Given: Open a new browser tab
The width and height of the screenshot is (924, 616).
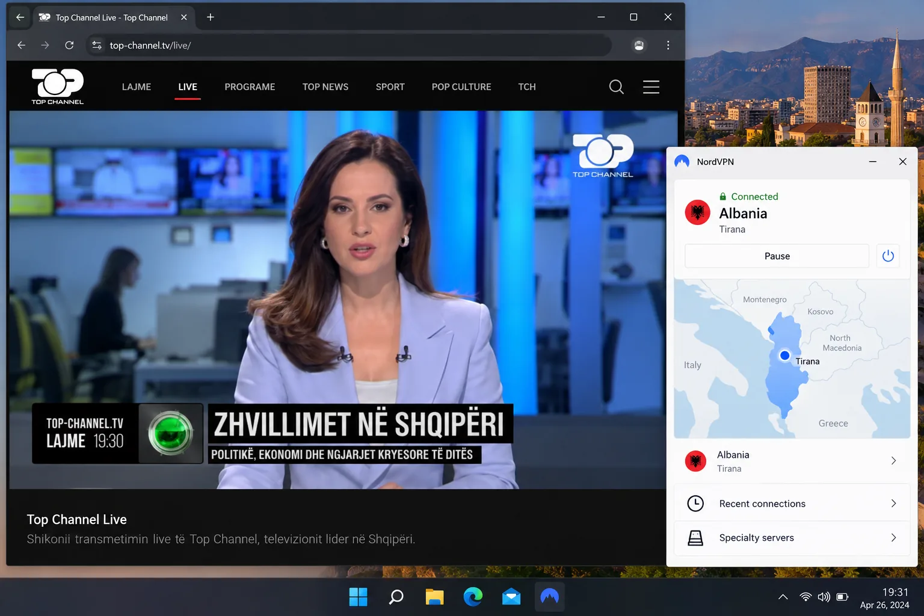Looking at the screenshot, I should coord(211,17).
